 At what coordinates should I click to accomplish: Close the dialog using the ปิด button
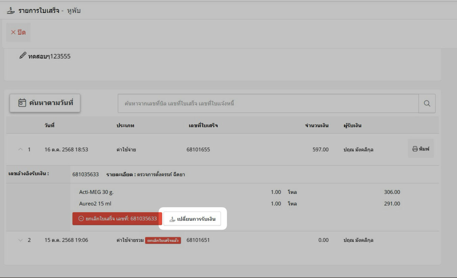18,32
